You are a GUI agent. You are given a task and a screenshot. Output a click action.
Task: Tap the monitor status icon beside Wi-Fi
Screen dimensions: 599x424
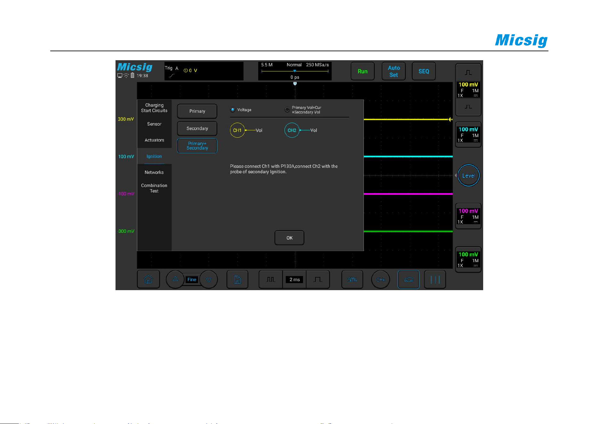coord(120,76)
